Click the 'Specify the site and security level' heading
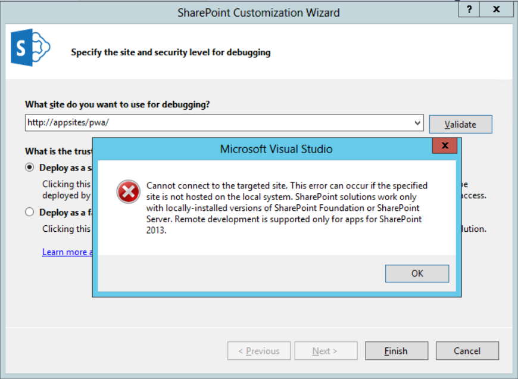518x379 pixels. coord(171,52)
